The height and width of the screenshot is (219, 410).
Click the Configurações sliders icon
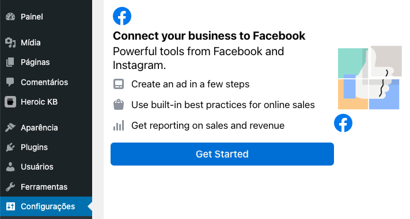pos(10,206)
